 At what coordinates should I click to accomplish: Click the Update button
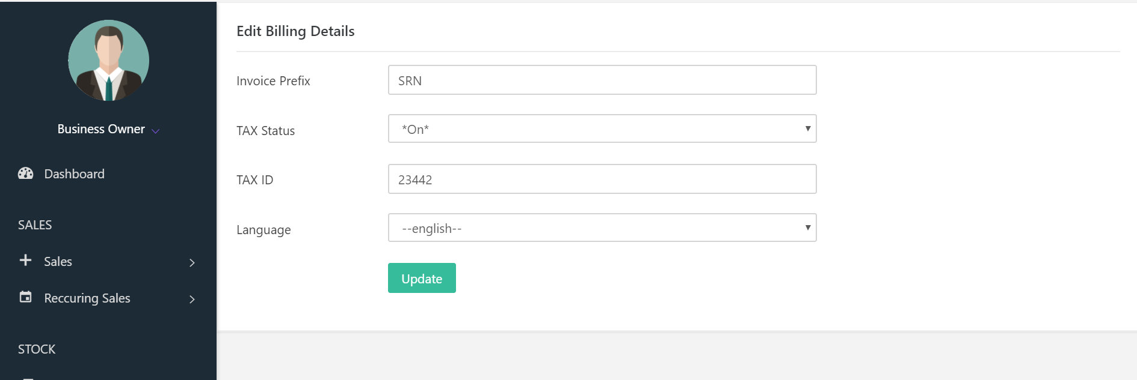tap(422, 278)
